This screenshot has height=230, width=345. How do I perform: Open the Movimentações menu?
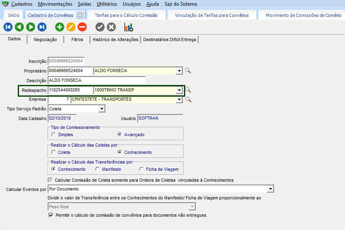(55, 4)
